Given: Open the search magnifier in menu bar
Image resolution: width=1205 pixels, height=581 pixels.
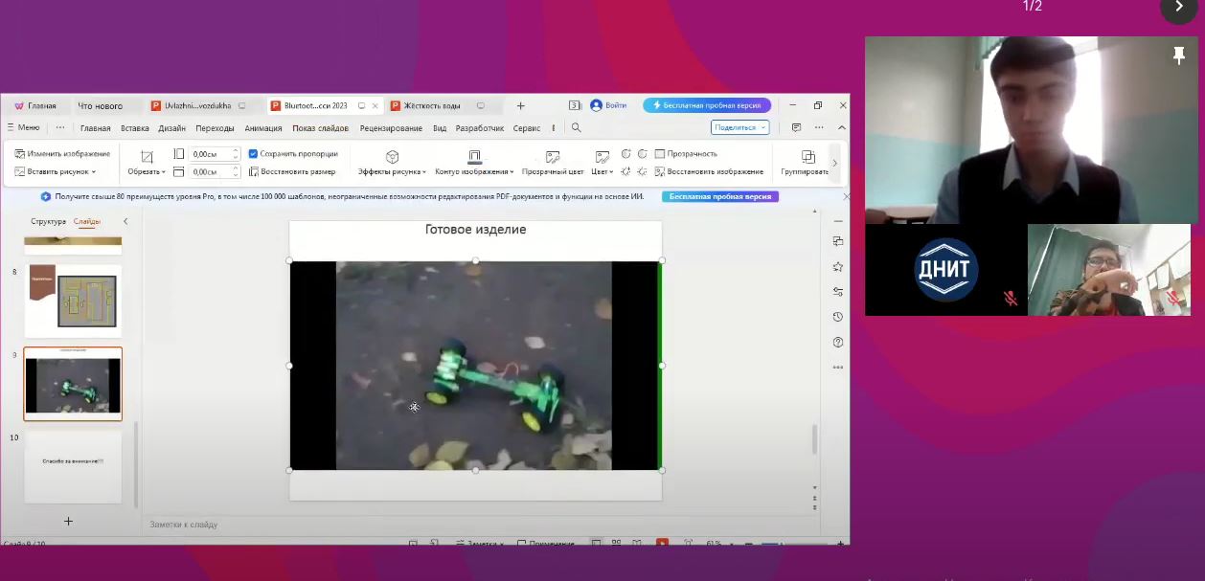Looking at the screenshot, I should [576, 127].
